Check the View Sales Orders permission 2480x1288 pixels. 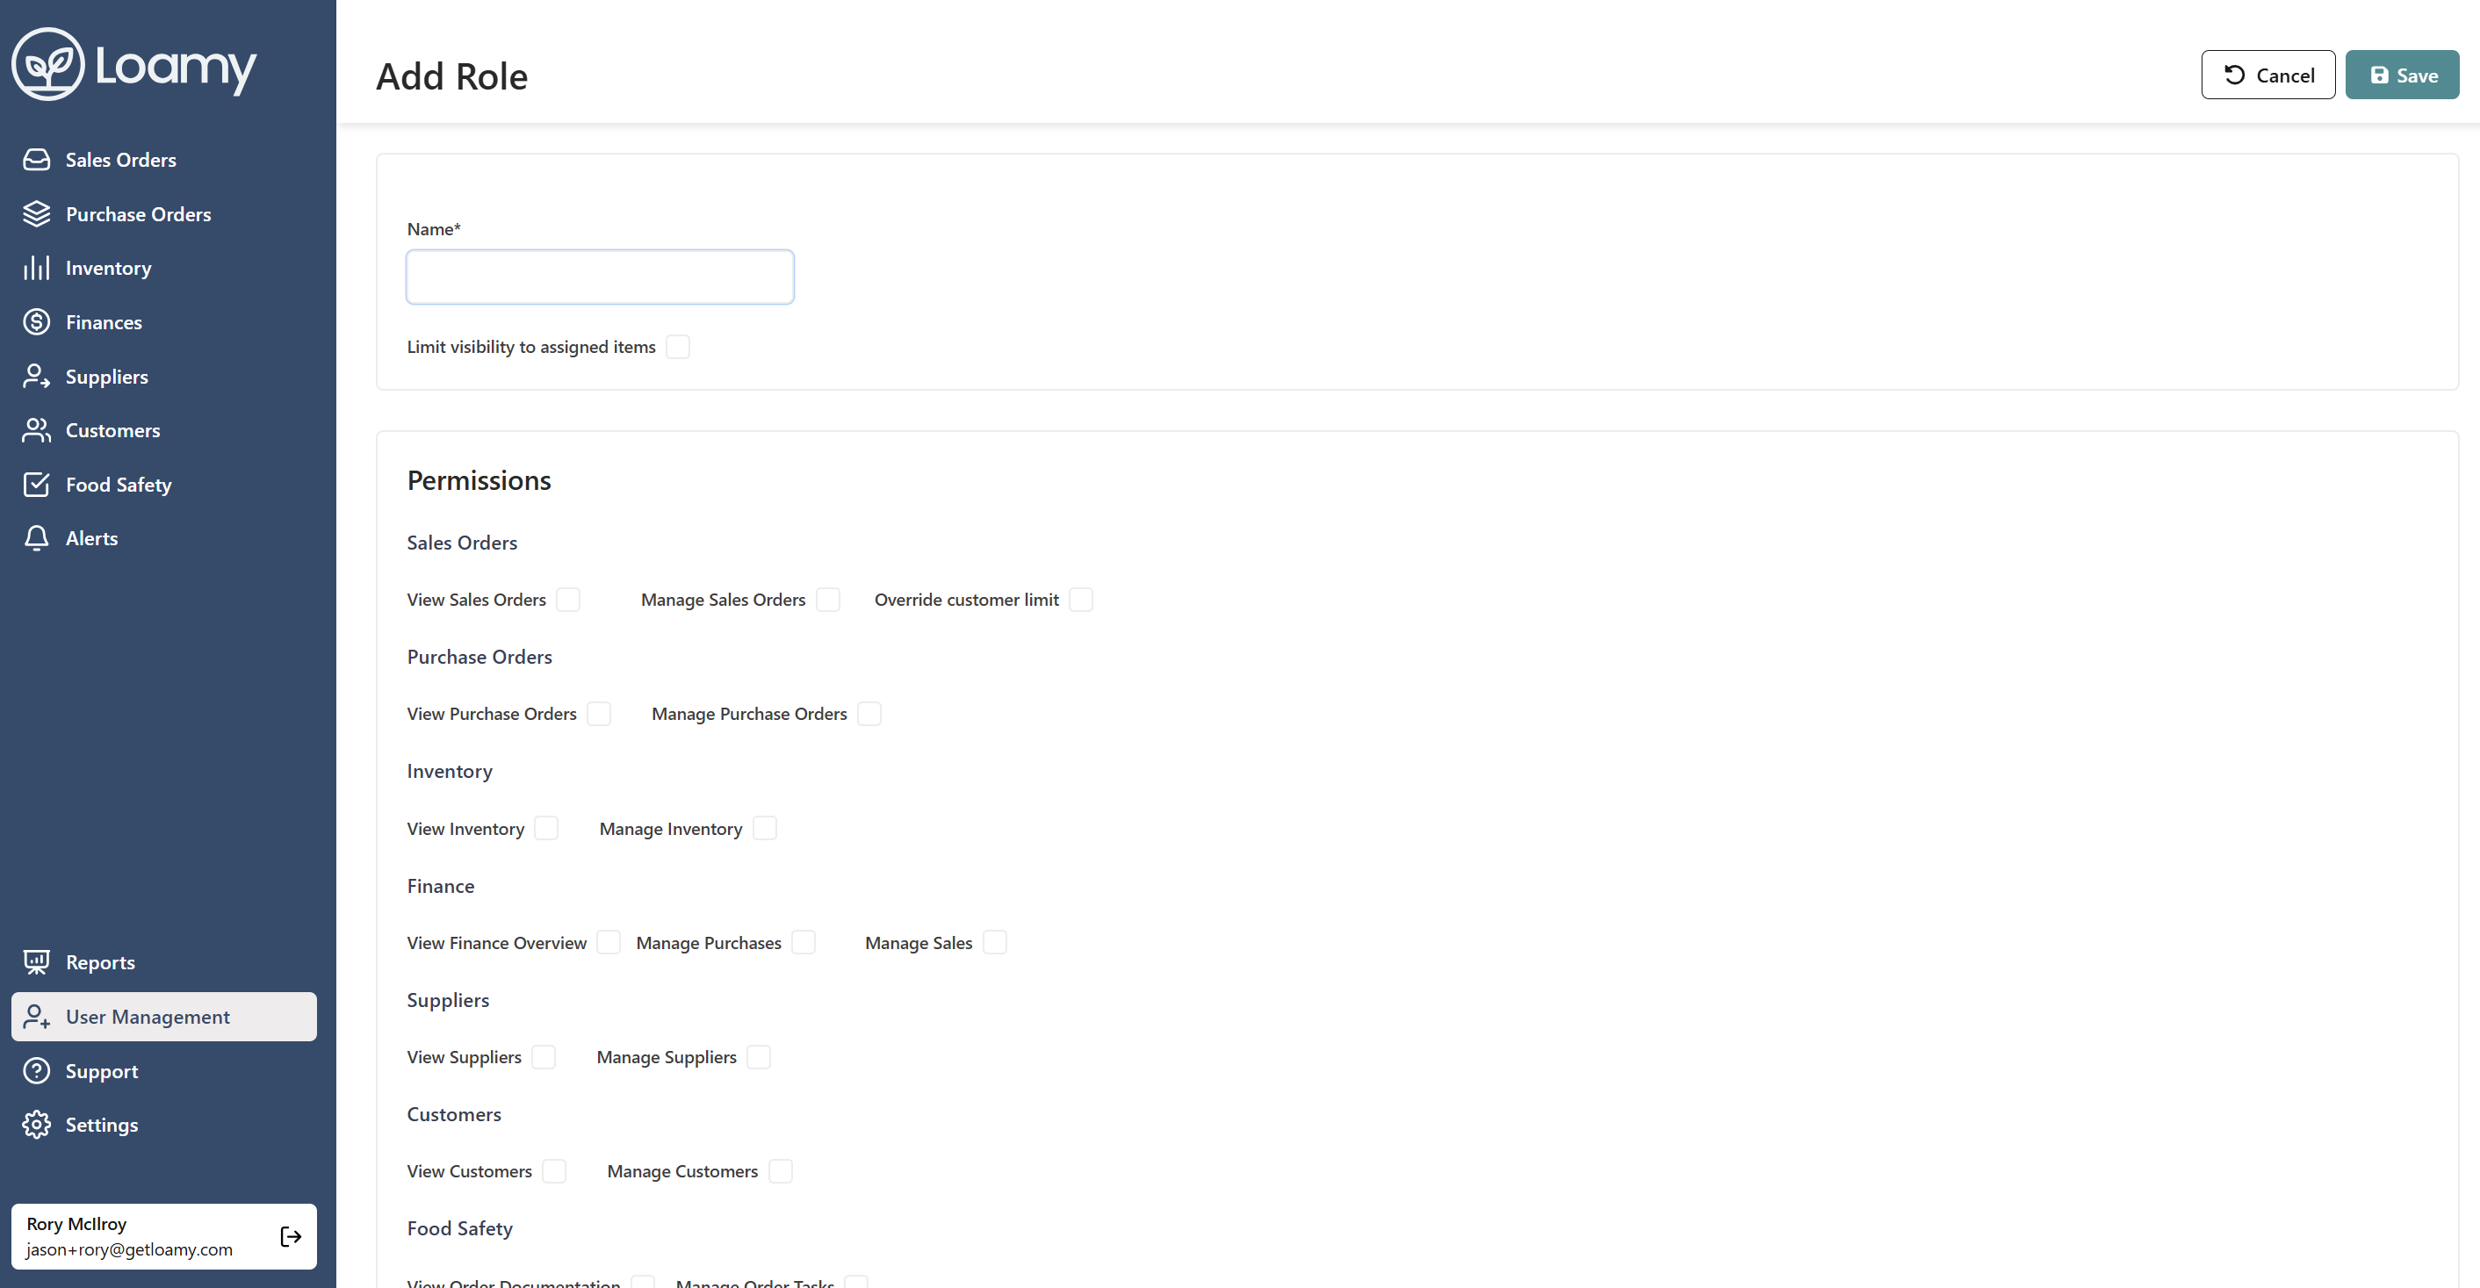click(569, 600)
